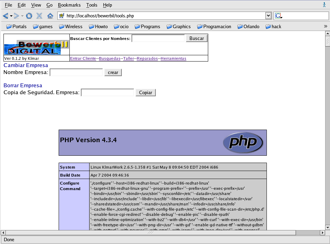
Task: Open the Tools menu
Action: pos(92,5)
